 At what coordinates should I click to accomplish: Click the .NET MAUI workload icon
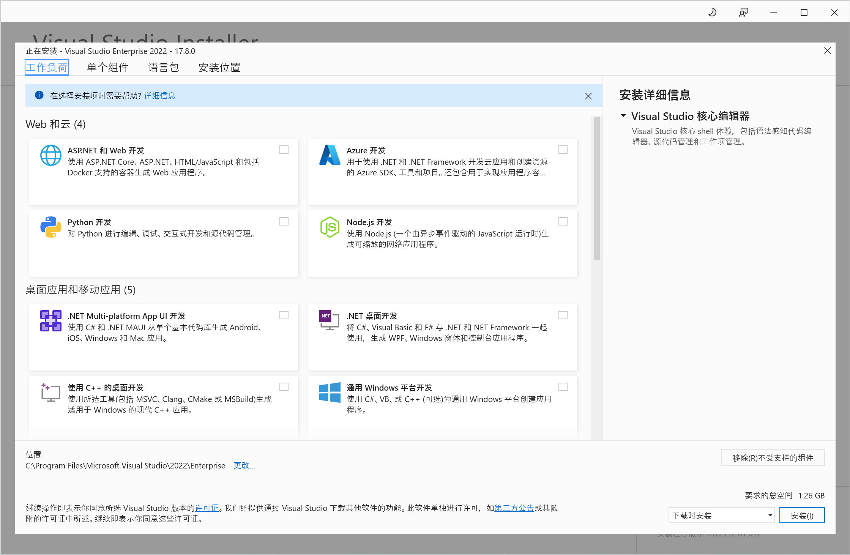pos(51,321)
